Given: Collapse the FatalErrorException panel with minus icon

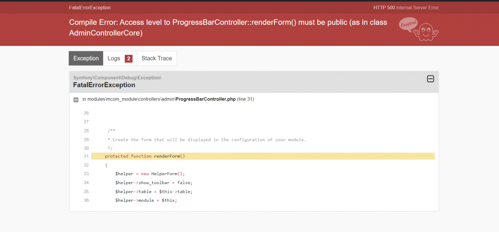Looking at the screenshot, I should point(430,79).
